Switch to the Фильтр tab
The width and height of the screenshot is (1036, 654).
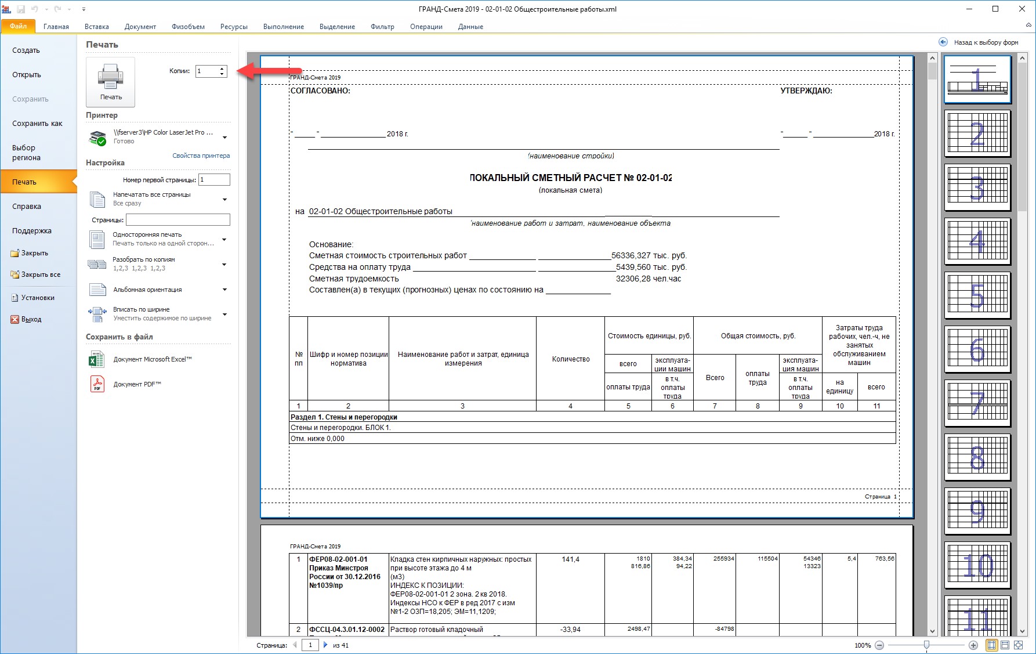[382, 27]
